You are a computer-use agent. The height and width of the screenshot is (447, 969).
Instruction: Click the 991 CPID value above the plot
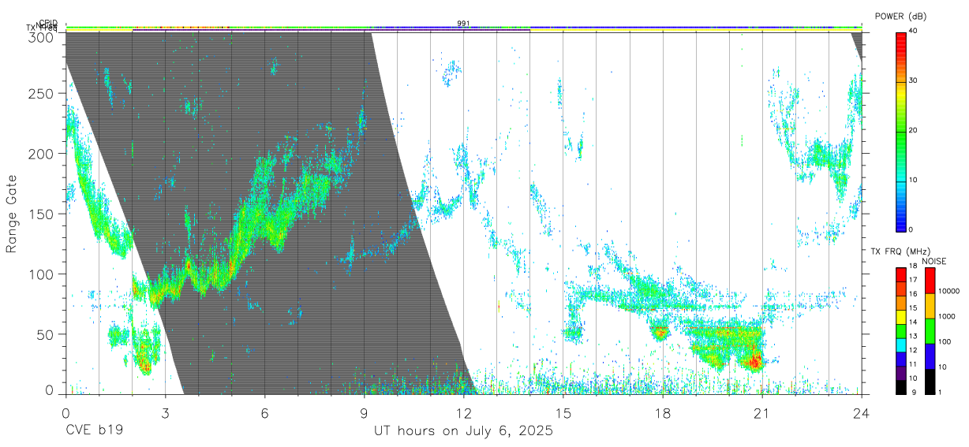tap(463, 24)
